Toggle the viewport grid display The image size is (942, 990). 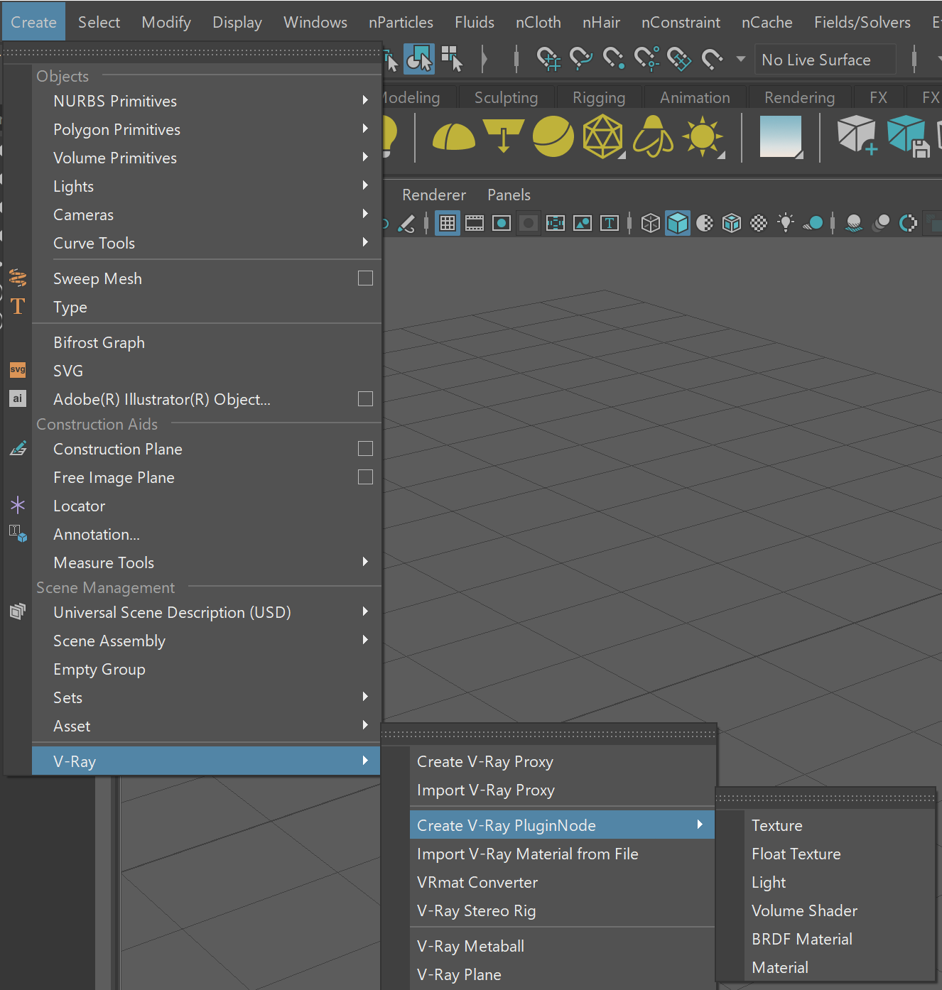(x=448, y=224)
